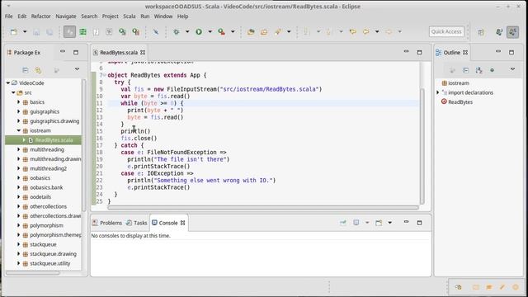
Task: Open the New wizard dropdown arrow
Action: [25, 31]
